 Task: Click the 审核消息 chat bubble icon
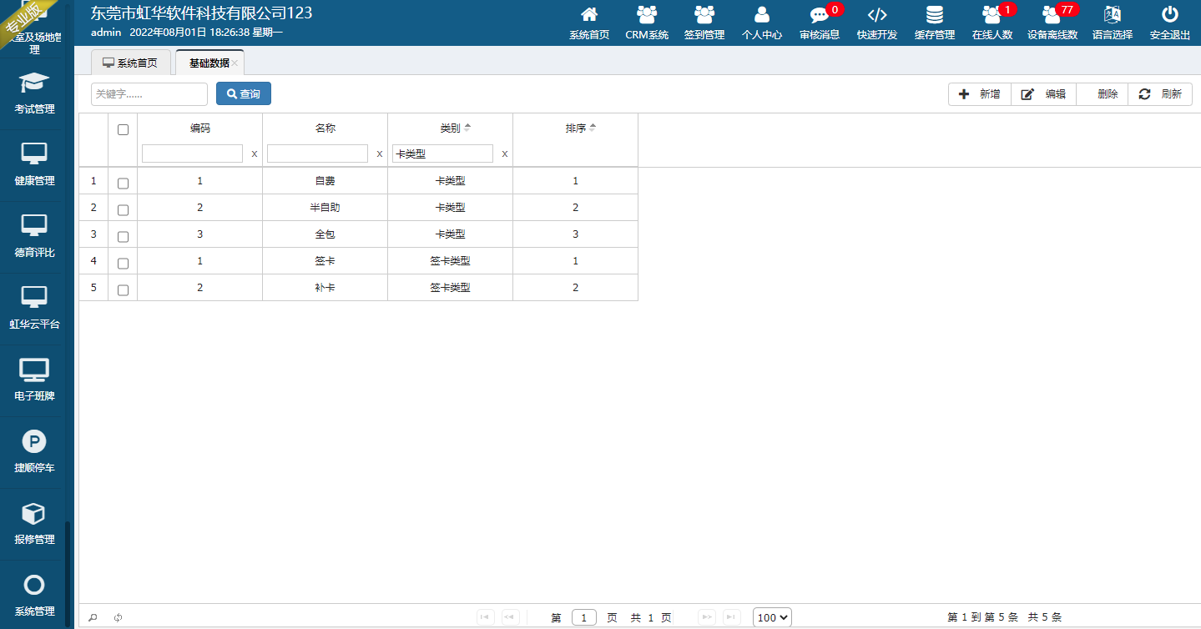(x=819, y=15)
